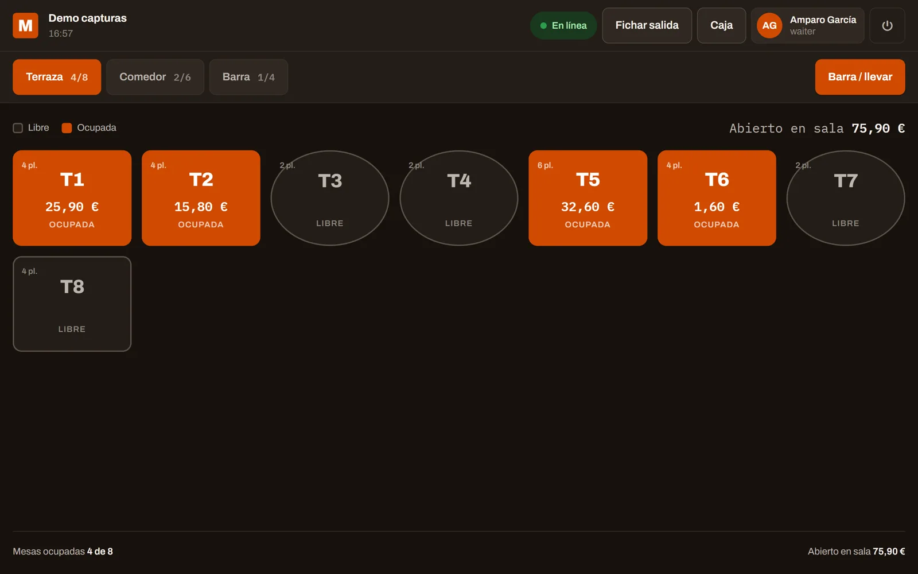Click the Ocupada legend label
This screenshot has height=574, width=918.
96,127
